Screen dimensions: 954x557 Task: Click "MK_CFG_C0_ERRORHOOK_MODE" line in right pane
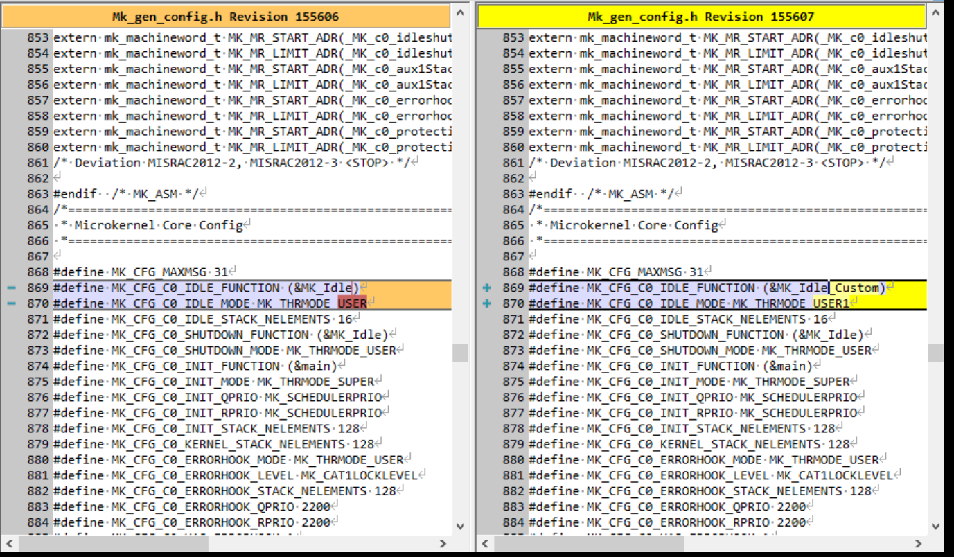click(x=703, y=460)
